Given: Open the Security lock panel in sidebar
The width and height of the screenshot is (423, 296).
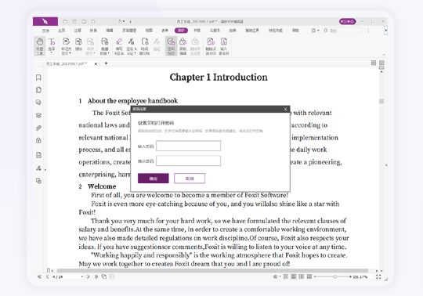Looking at the screenshot, I should pos(38,140).
